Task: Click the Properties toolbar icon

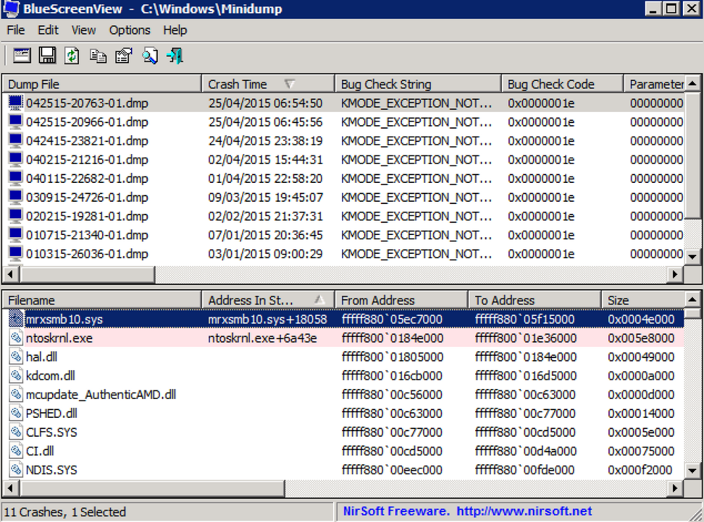Action: 124,56
